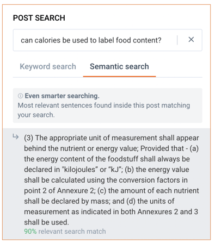Viewport: 215px width, 243px height.
Task: Click the words 'can calories' in query
Action: 41,40
